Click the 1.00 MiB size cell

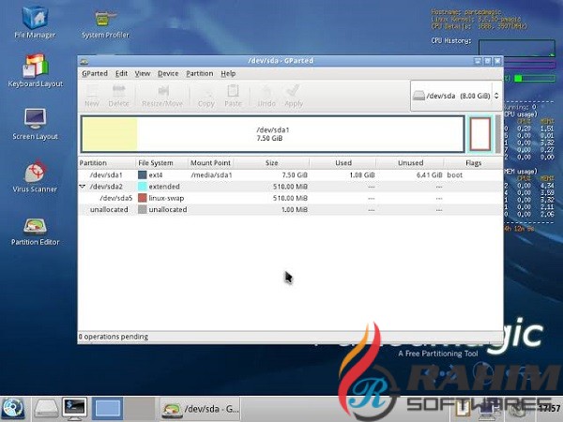[x=295, y=209]
